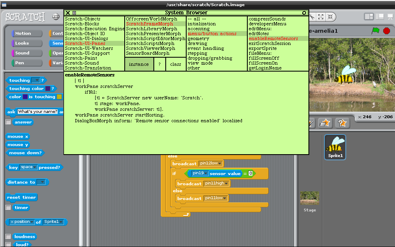Click the class button
The height and width of the screenshot is (247, 395).
pyautogui.click(x=176, y=64)
